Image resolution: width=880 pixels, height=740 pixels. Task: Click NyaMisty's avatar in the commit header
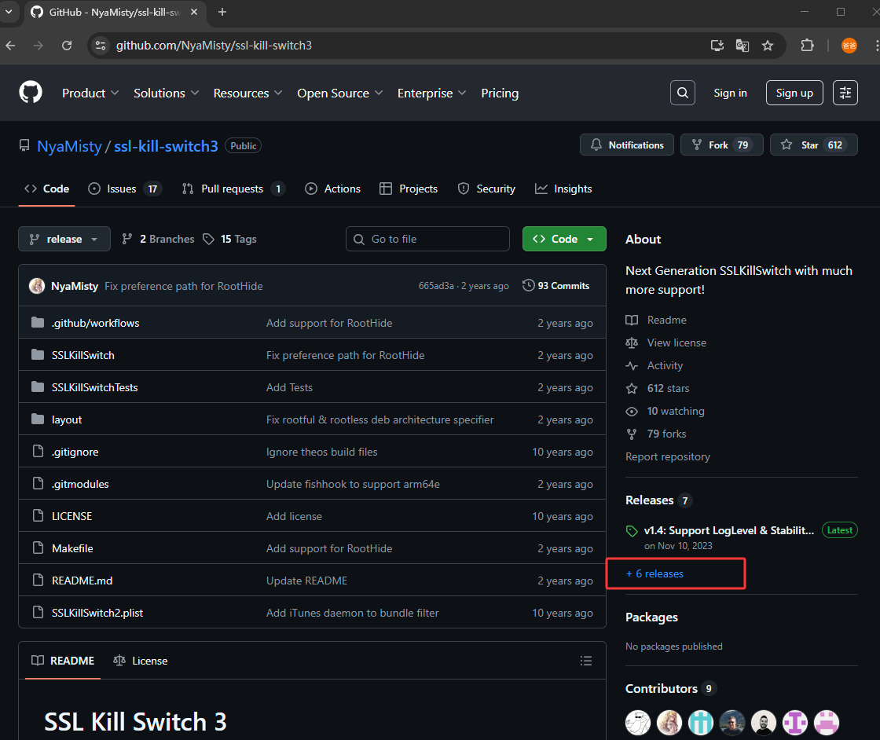pos(37,286)
